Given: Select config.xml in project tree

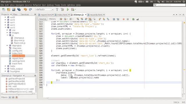Looking at the screenshot, I should tap(17, 51).
